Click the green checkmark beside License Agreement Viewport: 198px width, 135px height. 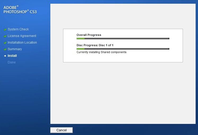[x=5, y=36]
